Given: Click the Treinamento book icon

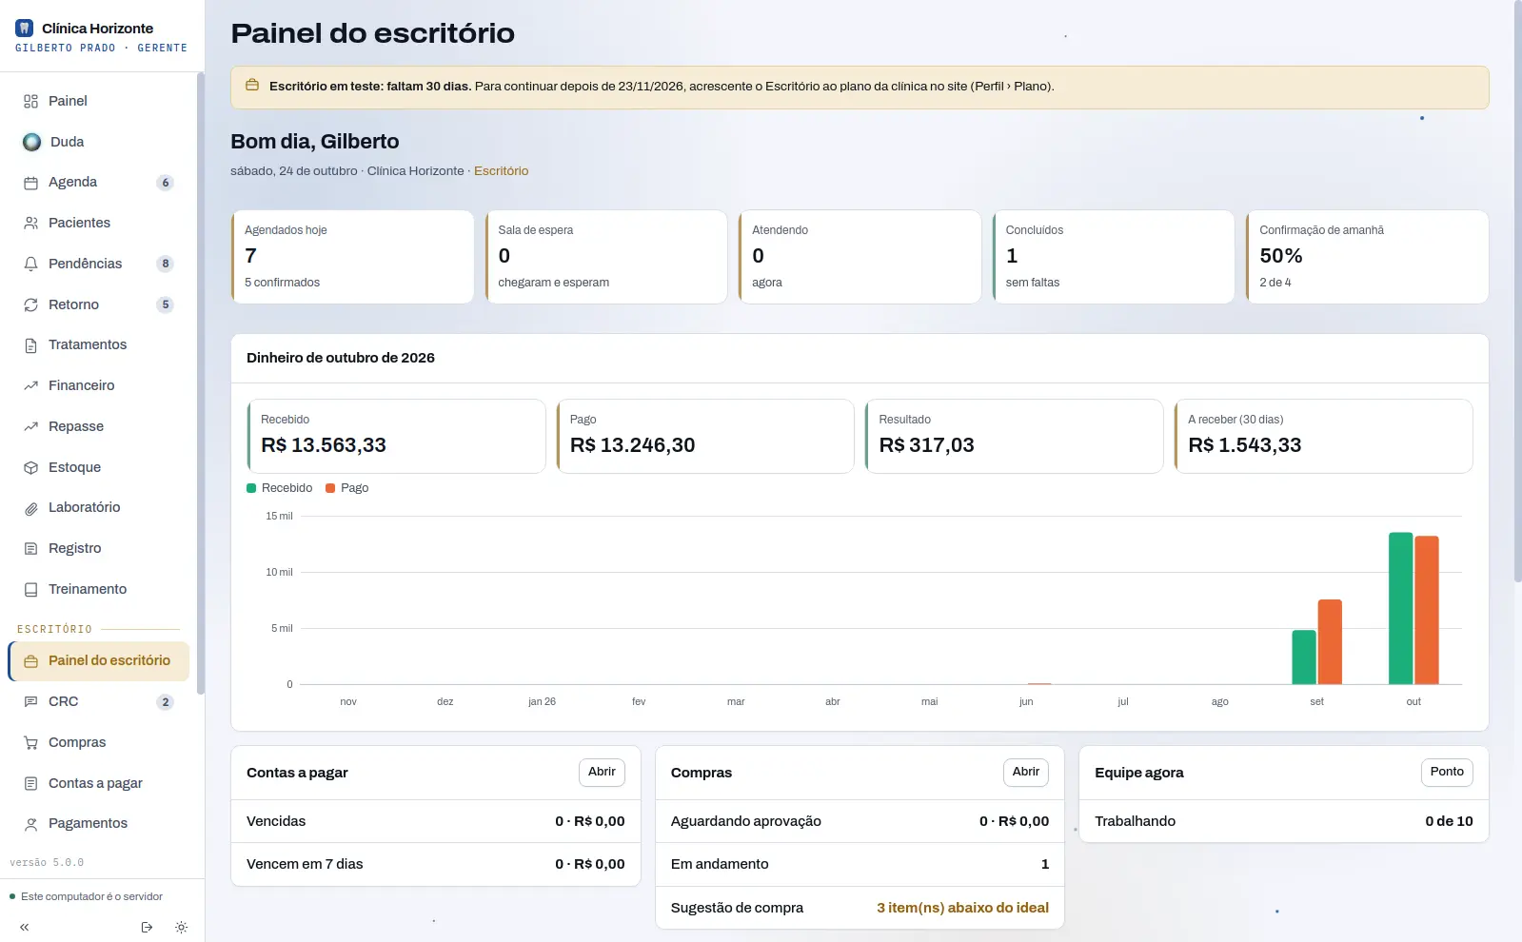Looking at the screenshot, I should 30,589.
